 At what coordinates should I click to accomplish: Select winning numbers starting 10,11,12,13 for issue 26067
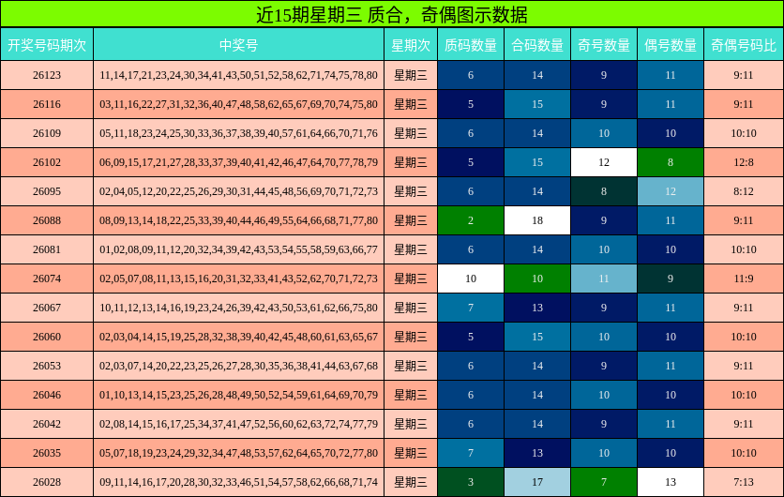tap(238, 307)
